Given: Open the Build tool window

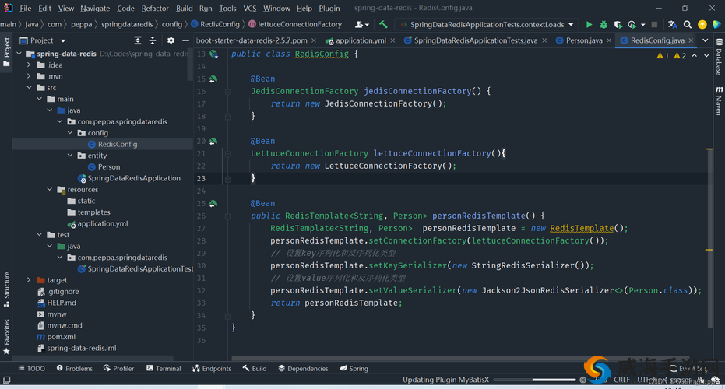Looking at the screenshot, I should [x=255, y=368].
